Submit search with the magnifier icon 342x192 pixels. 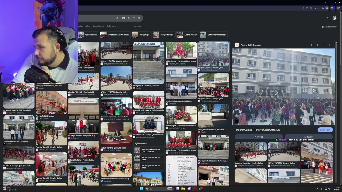pyautogui.click(x=139, y=18)
